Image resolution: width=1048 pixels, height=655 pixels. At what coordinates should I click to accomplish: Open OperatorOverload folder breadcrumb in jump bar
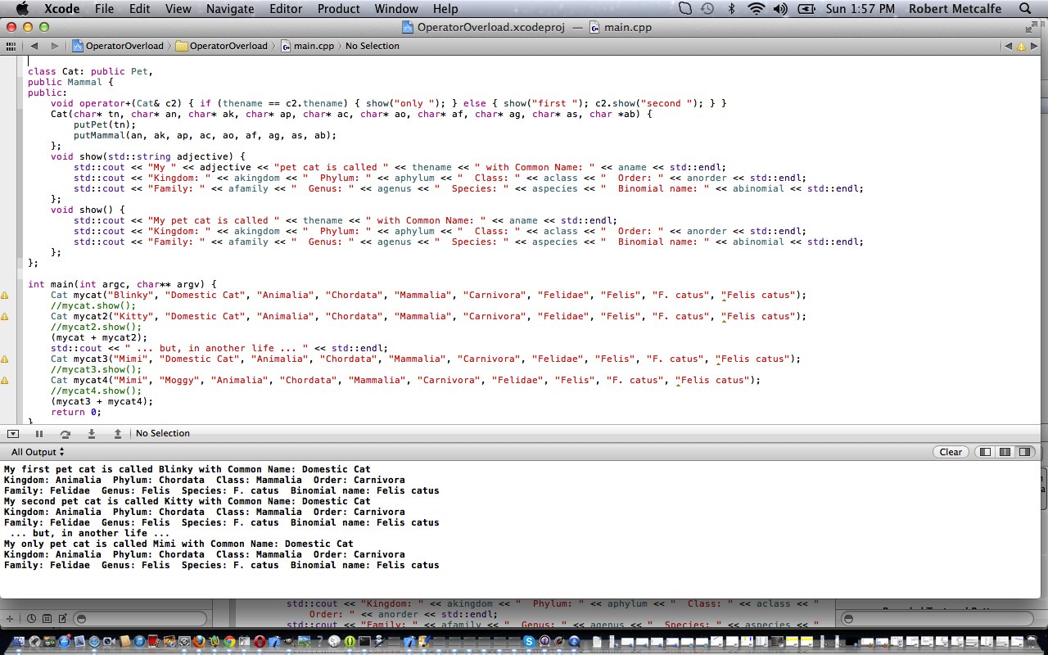click(223, 46)
